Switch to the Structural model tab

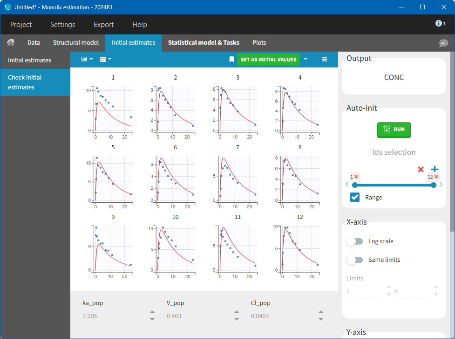click(76, 42)
